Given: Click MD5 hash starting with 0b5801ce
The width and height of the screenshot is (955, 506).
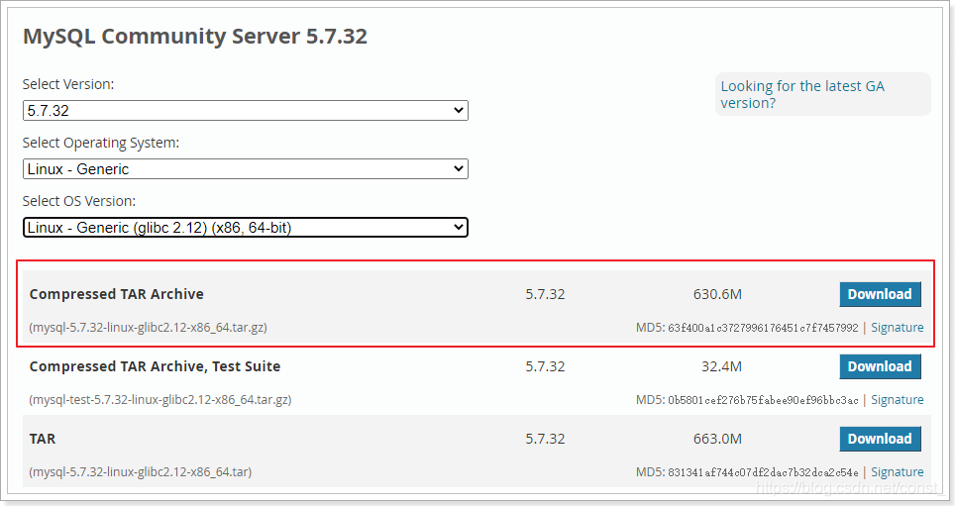Looking at the screenshot, I should [x=763, y=400].
